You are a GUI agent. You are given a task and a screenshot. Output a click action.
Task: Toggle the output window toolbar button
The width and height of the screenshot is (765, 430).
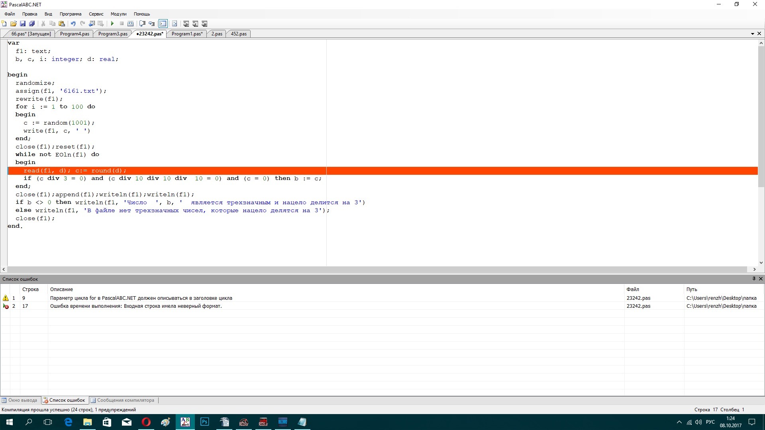163,24
